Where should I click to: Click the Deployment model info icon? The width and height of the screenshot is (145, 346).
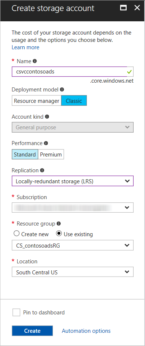pos(62,90)
